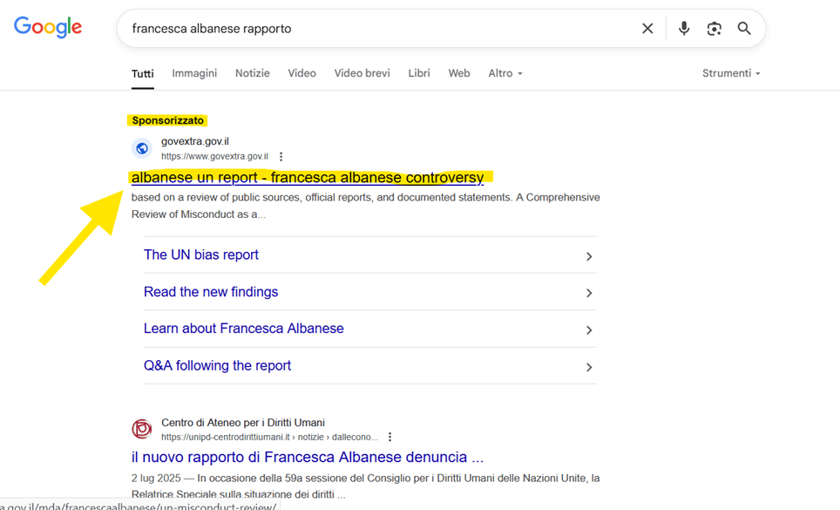Follow the Read the new findings sitelink
Viewport: 840px width, 510px height.
211,292
